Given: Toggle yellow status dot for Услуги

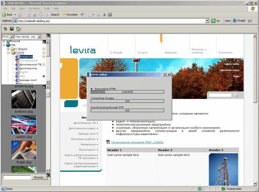Looking at the screenshot, I should point(43,53).
